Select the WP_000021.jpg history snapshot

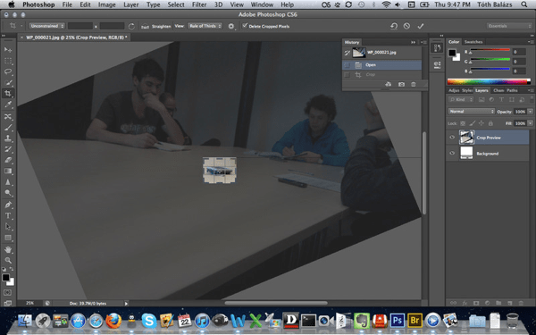(381, 53)
